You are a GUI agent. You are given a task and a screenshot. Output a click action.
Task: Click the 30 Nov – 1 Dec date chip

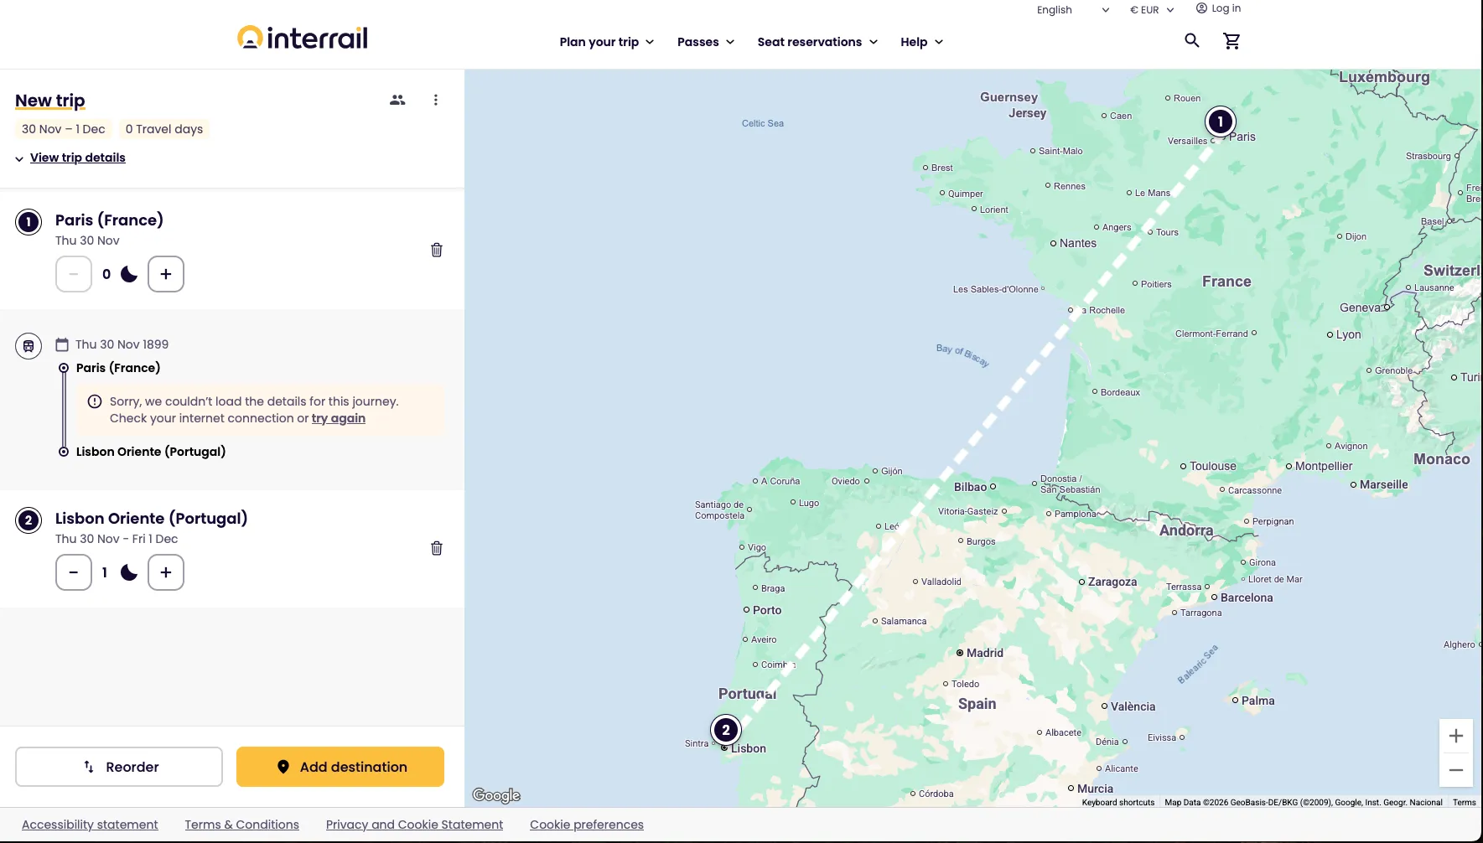(64, 129)
